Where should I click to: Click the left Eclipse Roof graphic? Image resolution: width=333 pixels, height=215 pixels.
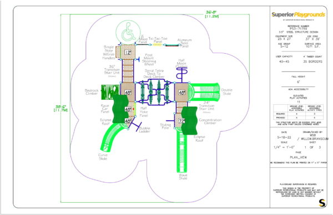tap(120, 109)
